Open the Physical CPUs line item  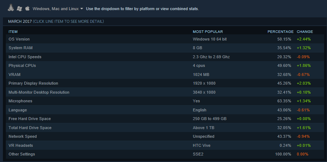22,65
